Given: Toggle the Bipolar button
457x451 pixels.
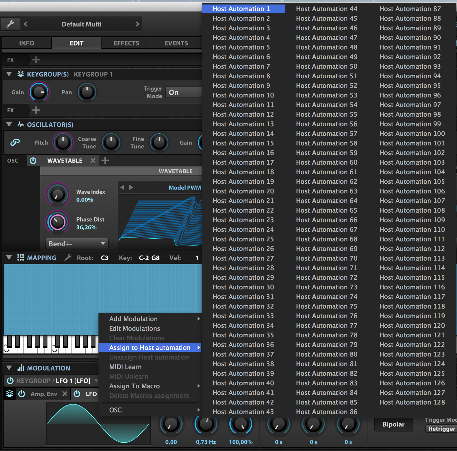Looking at the screenshot, I should [393, 424].
